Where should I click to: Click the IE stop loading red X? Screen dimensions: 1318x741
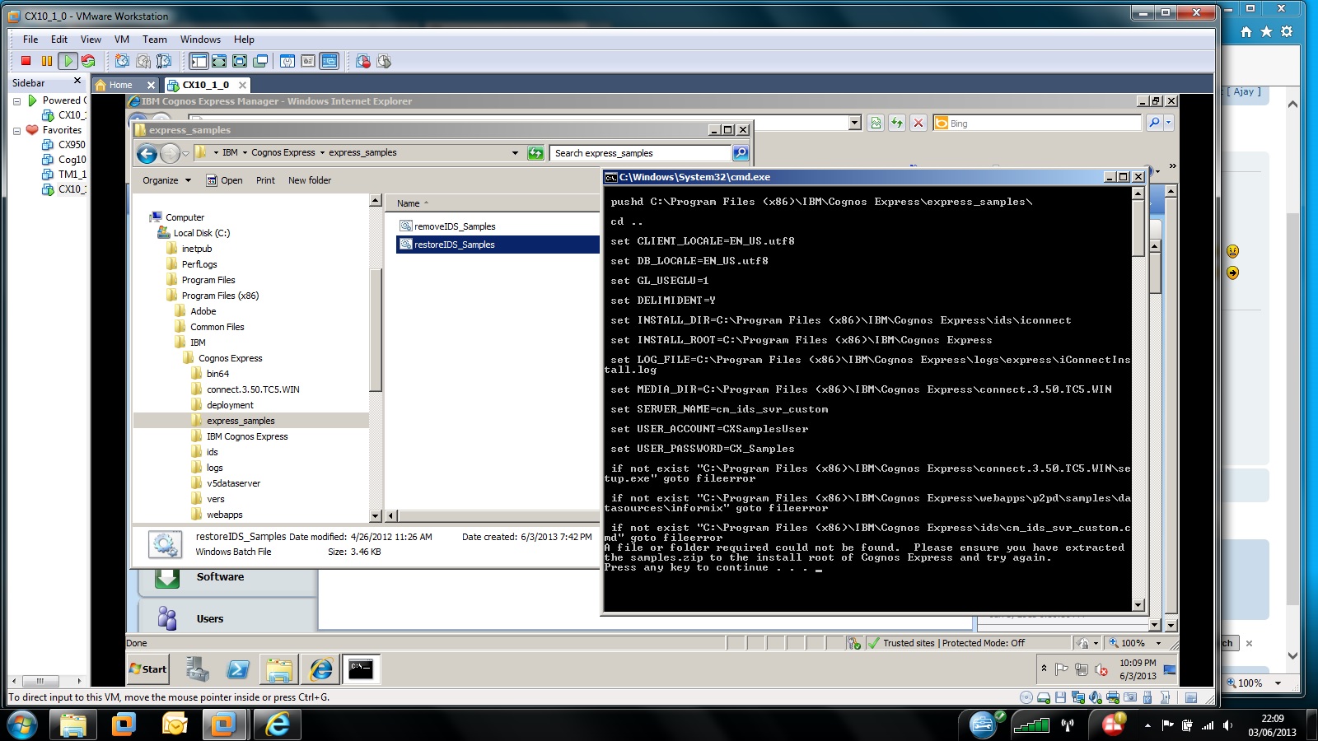918,123
